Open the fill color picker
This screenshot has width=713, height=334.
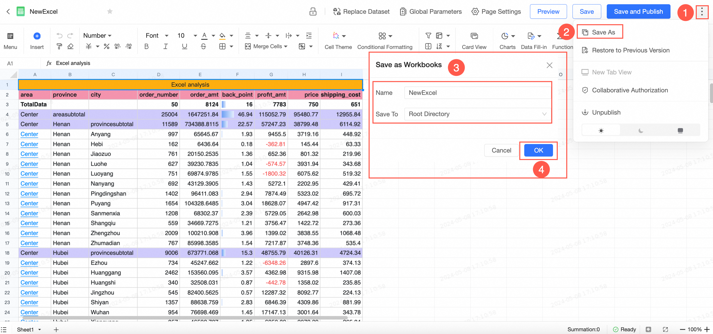[222, 36]
